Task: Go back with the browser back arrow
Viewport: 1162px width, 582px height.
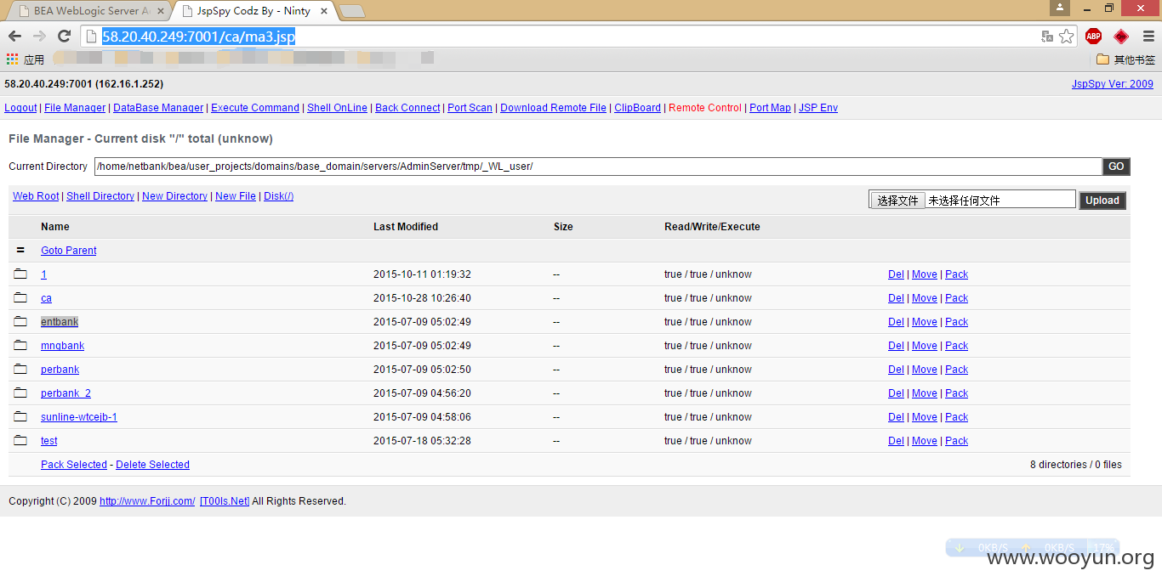Action: [x=14, y=36]
